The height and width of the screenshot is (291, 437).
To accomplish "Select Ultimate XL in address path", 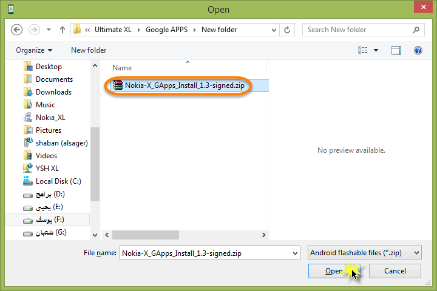I will pyautogui.click(x=113, y=30).
